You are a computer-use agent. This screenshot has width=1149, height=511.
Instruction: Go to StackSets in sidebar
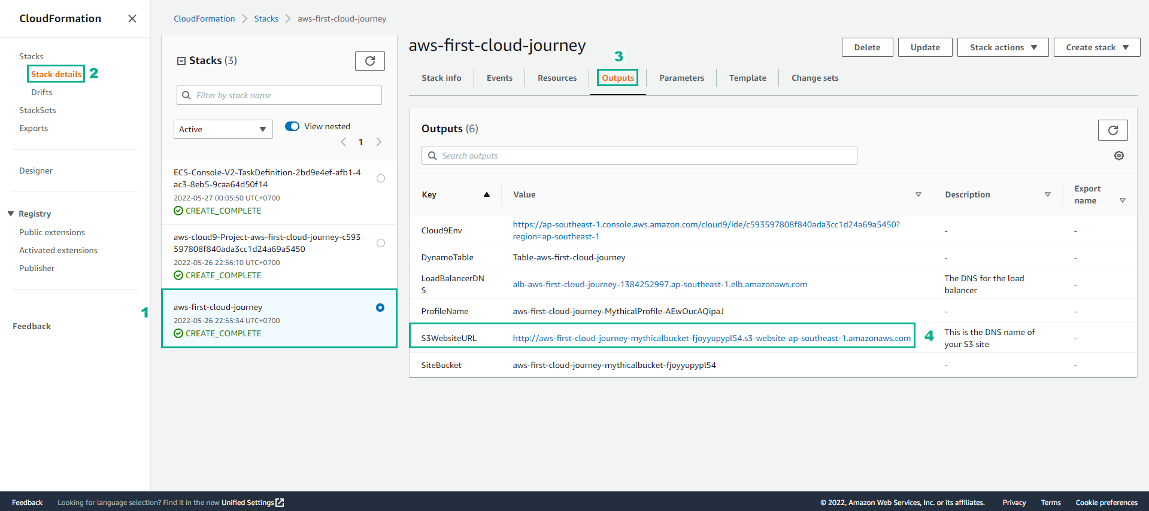tap(38, 110)
